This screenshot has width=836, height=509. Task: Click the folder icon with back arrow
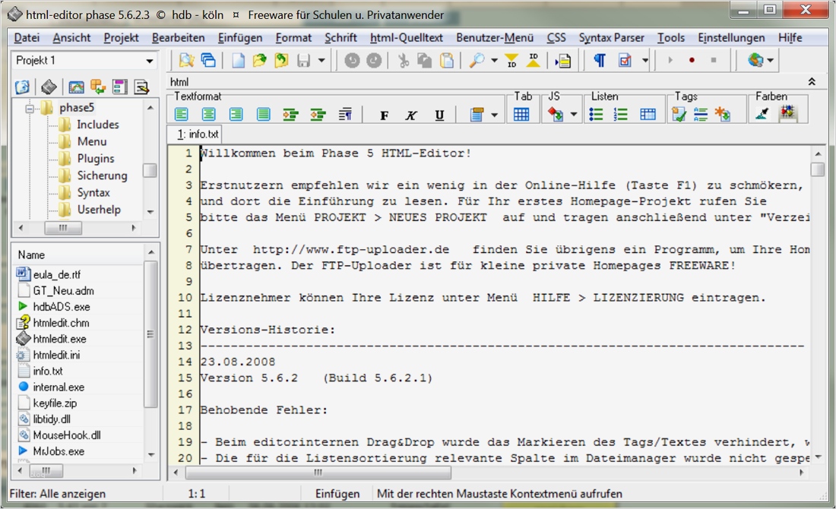[x=281, y=60]
